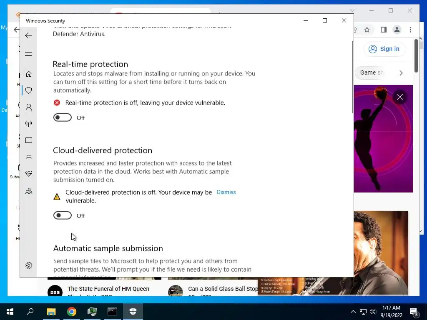Open Command Prompt from the taskbar
Screen dimensions: 427x320
tap(112, 312)
